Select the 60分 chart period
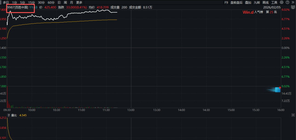The image size is (296, 140). pyautogui.click(x=51, y=2)
